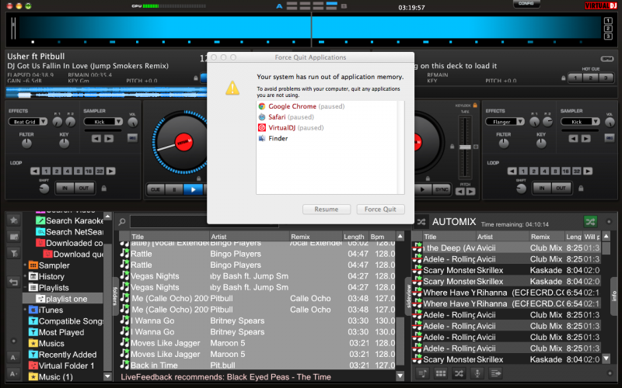622x388 pixels.
Task: Expand the History tree node
Action: click(x=25, y=276)
